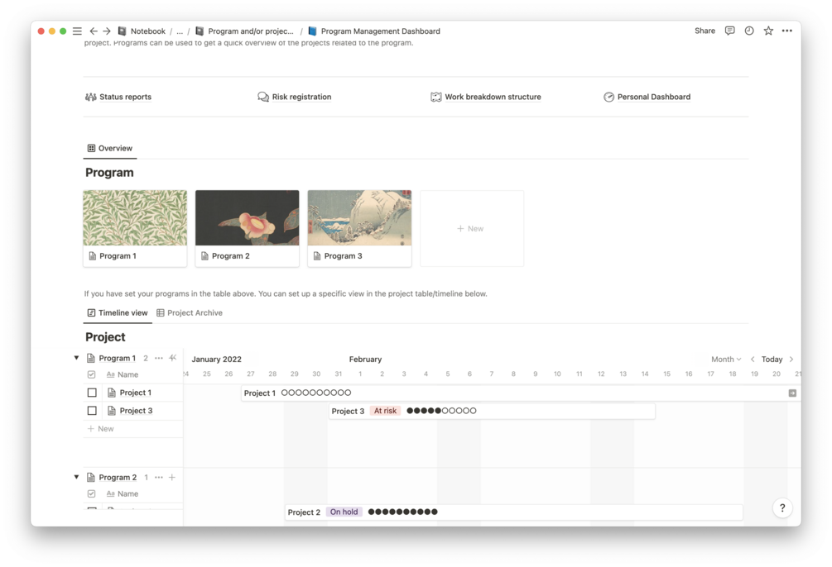This screenshot has width=832, height=567.
Task: Collapse the Program 1 table with the double-arrow icon
Action: point(172,357)
